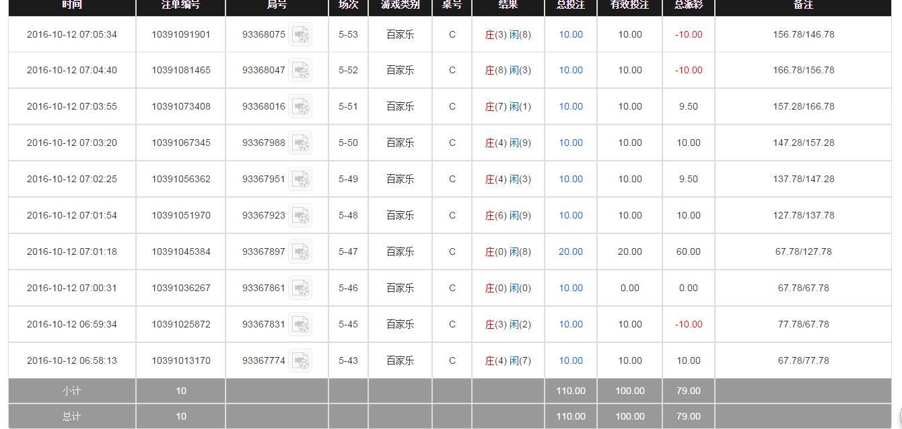Click replay icon for round 93367897
The height and width of the screenshot is (429, 902).
tap(300, 252)
